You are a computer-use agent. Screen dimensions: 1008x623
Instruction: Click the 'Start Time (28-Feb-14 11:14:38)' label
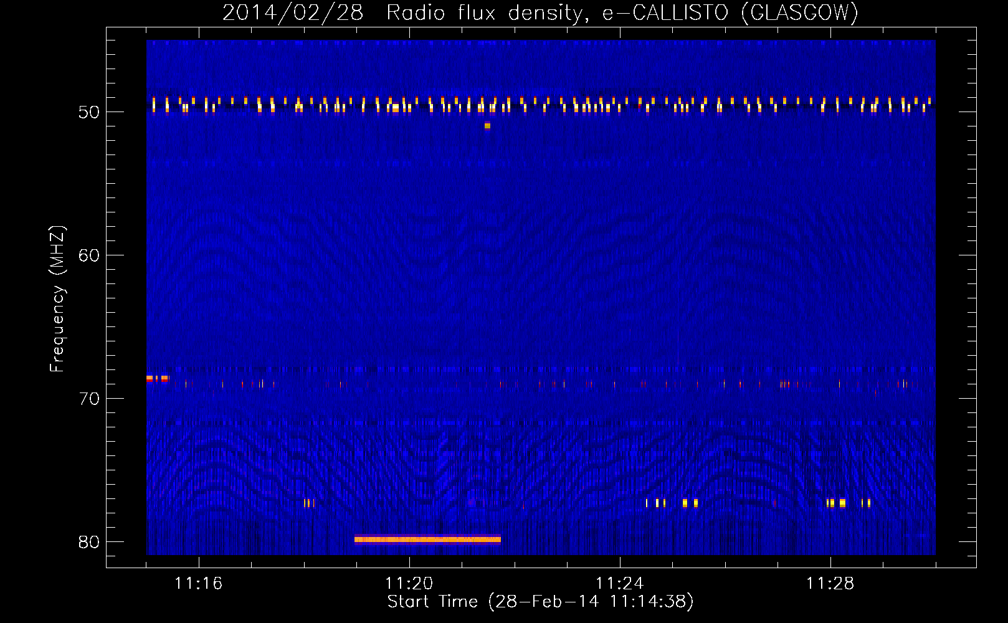click(540, 602)
